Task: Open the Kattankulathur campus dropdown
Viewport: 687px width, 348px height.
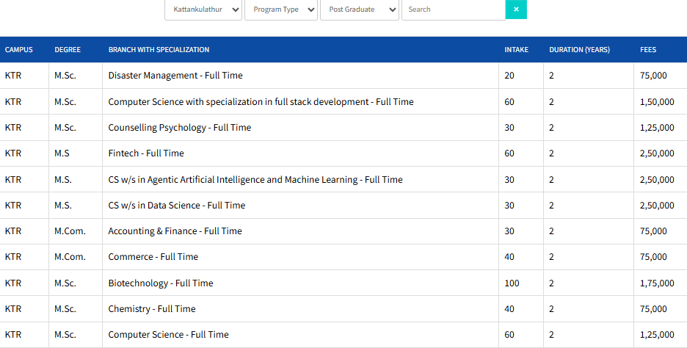Action: (205, 10)
